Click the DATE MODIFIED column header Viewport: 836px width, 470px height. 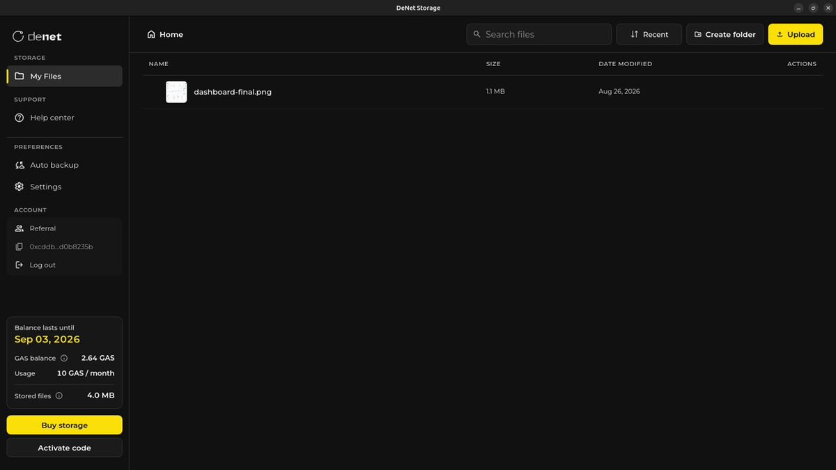click(626, 64)
